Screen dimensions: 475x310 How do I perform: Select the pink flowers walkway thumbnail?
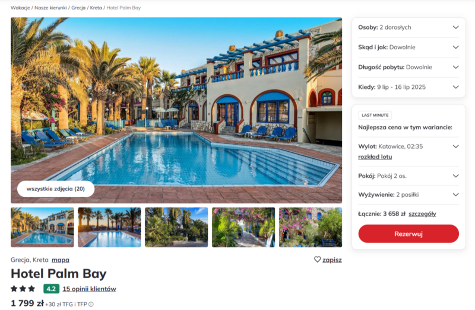pos(243,227)
